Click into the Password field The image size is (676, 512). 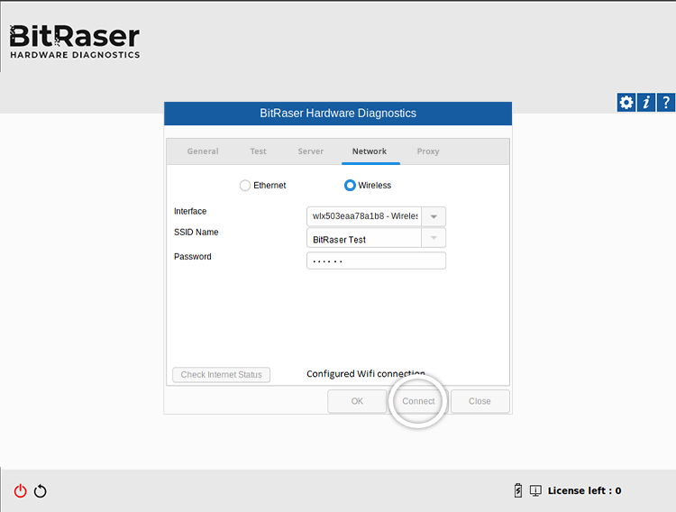click(376, 261)
